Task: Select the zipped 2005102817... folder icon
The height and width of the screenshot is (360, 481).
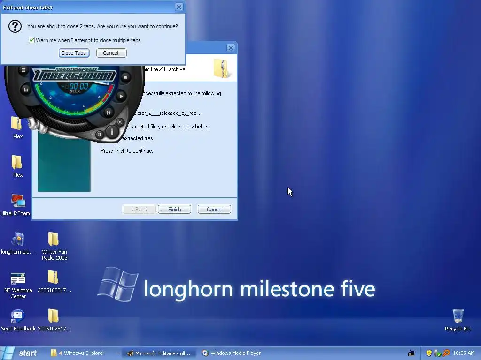Action: (54, 282)
